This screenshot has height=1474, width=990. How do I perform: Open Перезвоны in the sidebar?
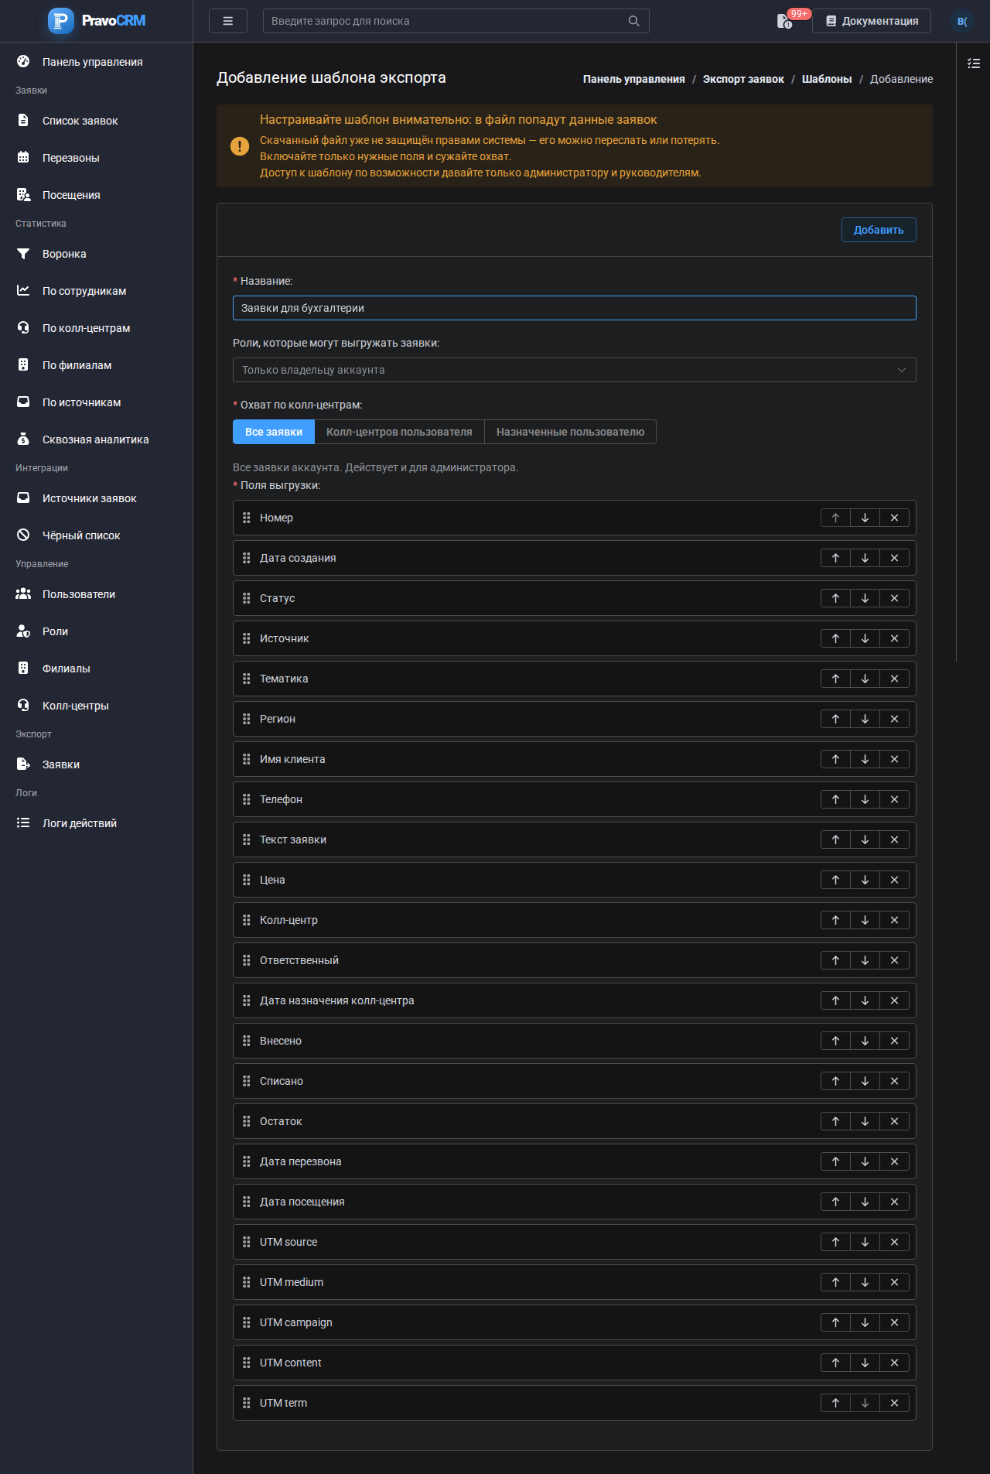(x=96, y=158)
